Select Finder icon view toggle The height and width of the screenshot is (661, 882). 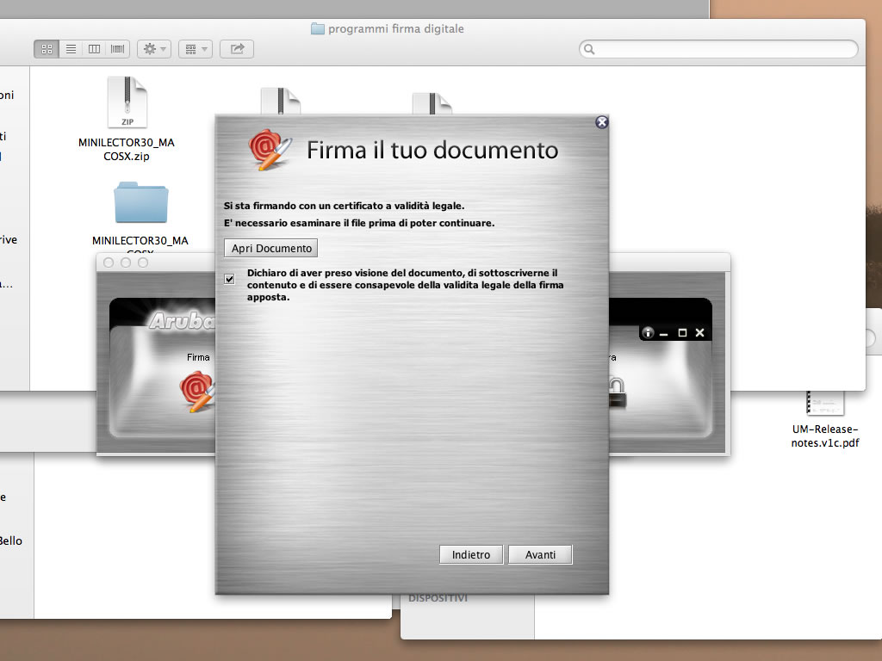[x=47, y=49]
